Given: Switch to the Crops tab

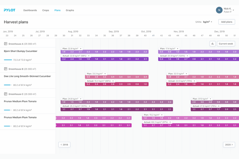Looking at the screenshot, I should [46, 10].
